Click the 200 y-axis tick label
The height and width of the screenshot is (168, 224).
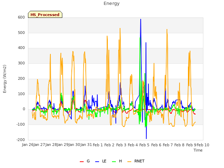point(21,78)
